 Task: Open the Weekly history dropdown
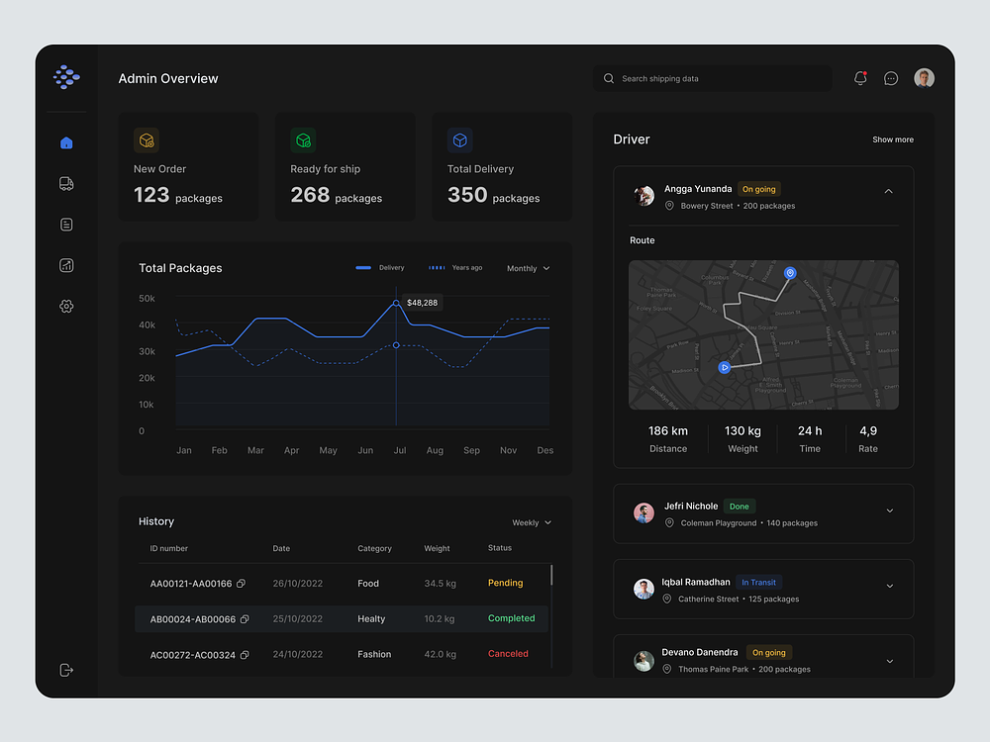(x=532, y=522)
